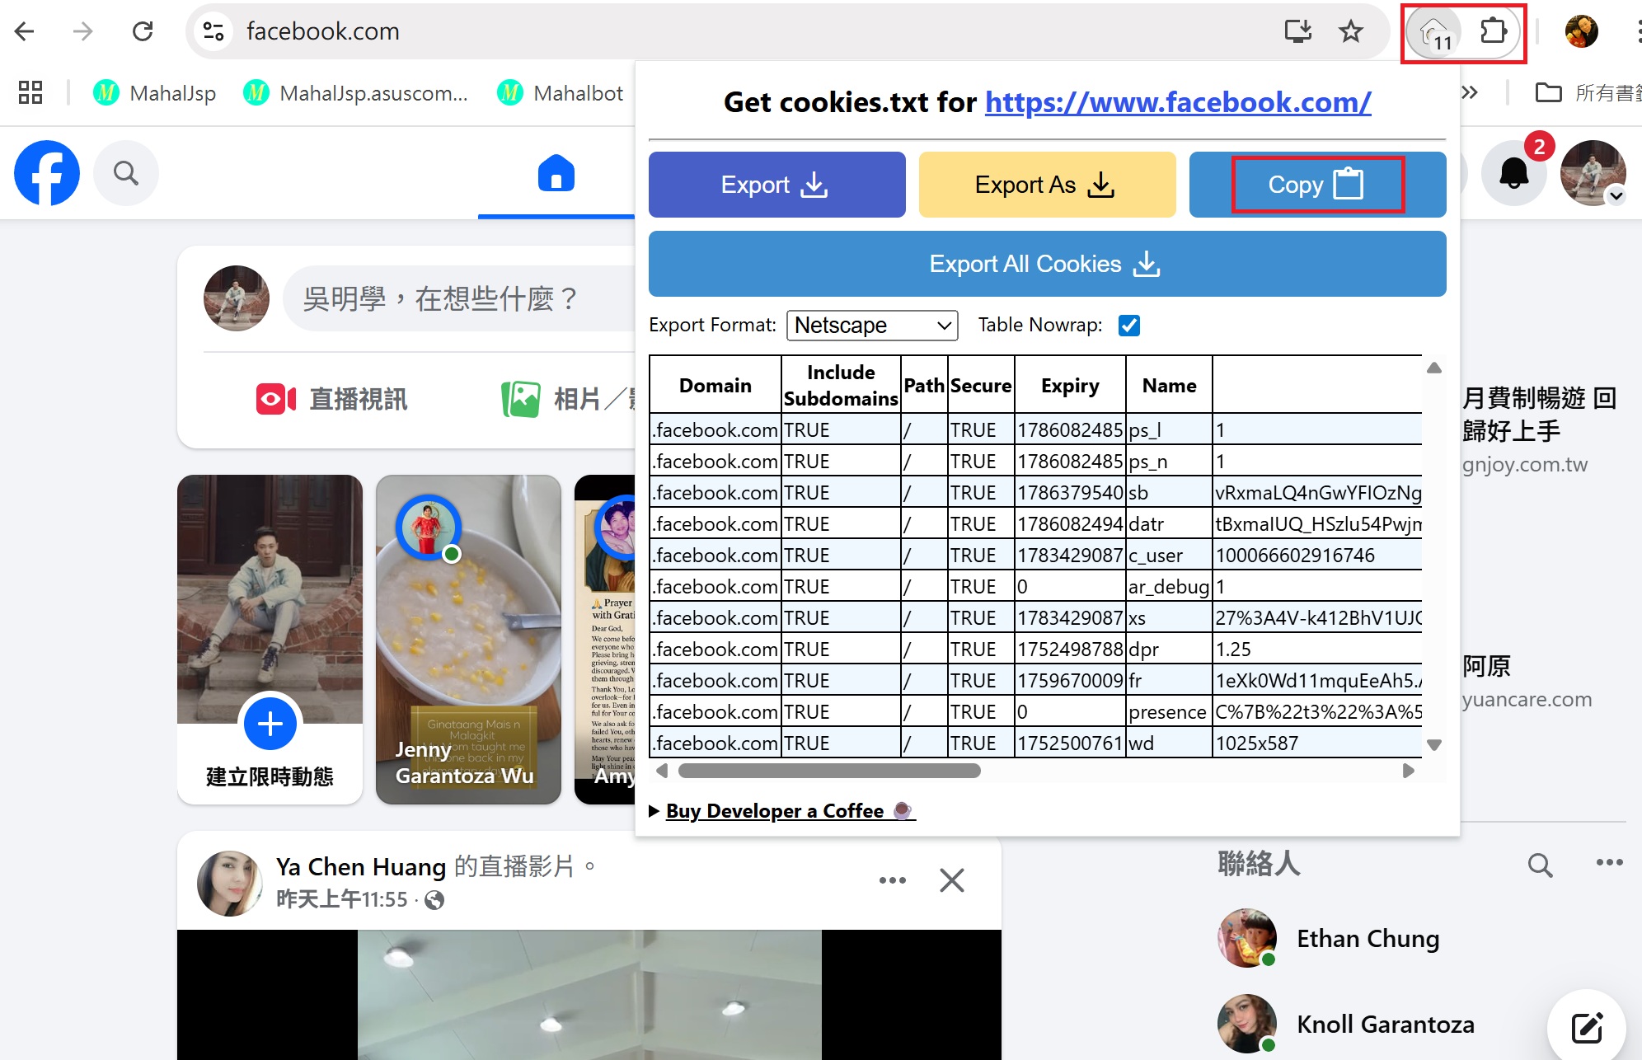
Task: Select the c_user cookie name cell
Action: pyautogui.click(x=1169, y=556)
